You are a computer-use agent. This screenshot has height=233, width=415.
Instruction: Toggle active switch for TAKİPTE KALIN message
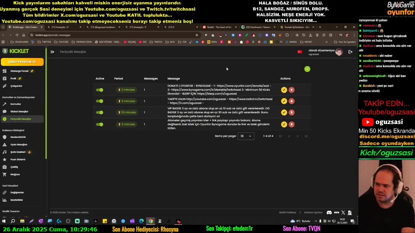[100, 101]
